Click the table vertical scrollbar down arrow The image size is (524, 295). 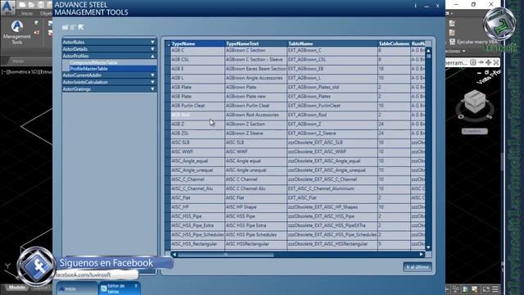pyautogui.click(x=428, y=247)
